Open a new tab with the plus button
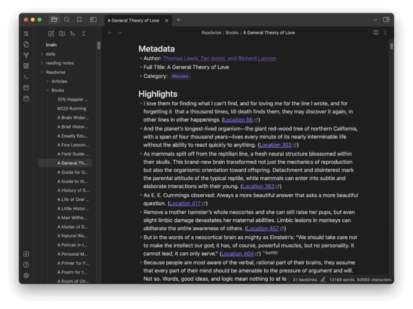This screenshot has height=309, width=413. click(x=179, y=19)
